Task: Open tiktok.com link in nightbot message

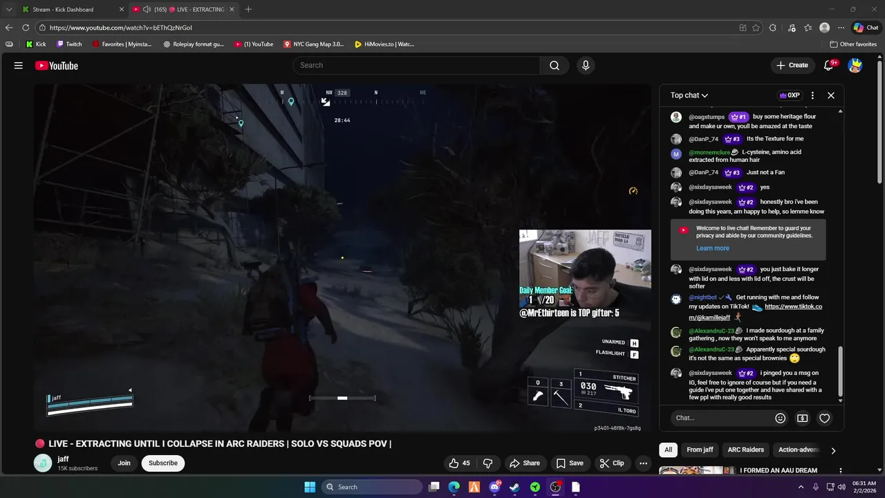Action: point(756,312)
